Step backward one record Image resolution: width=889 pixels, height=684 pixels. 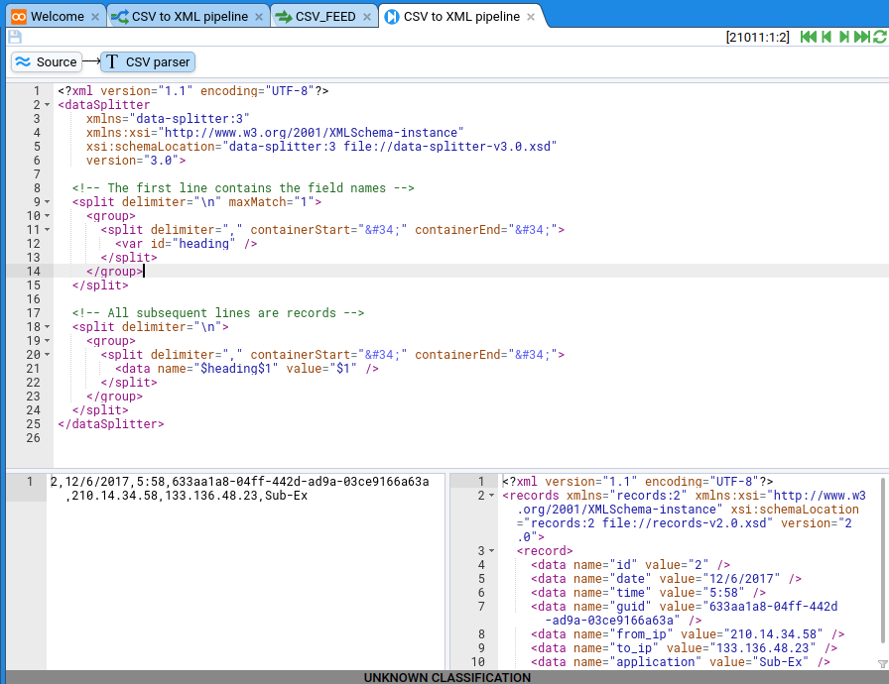point(825,37)
